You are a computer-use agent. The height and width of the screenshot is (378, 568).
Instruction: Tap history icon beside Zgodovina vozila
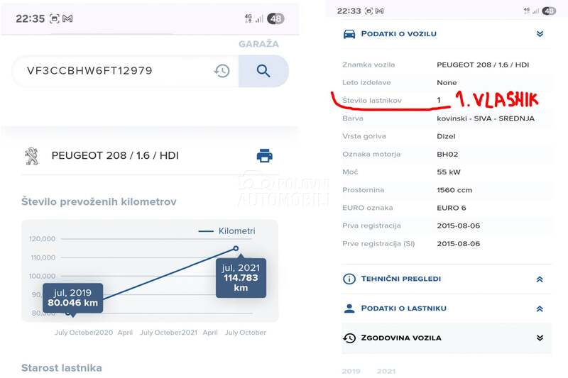[349, 338]
